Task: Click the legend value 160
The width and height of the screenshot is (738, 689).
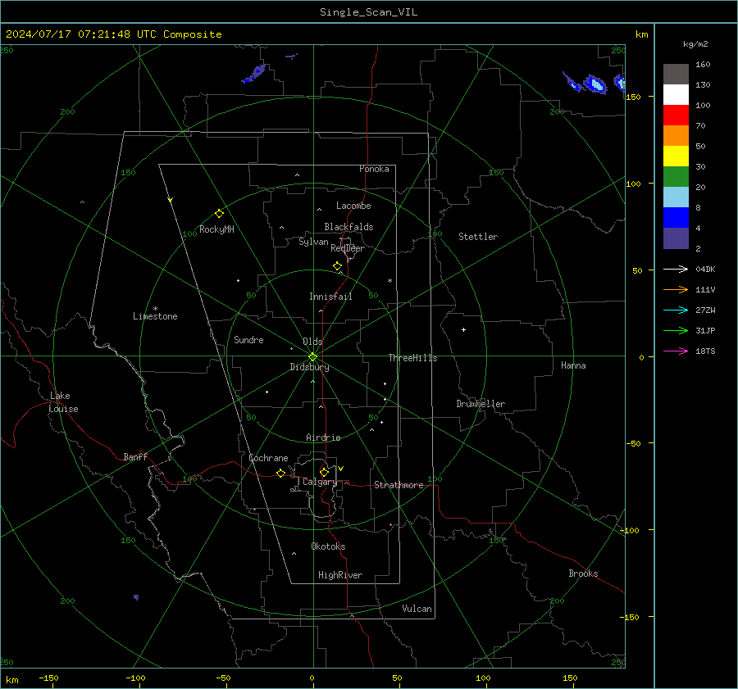Action: point(703,65)
